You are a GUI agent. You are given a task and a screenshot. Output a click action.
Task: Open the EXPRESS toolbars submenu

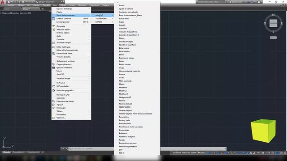103,22
